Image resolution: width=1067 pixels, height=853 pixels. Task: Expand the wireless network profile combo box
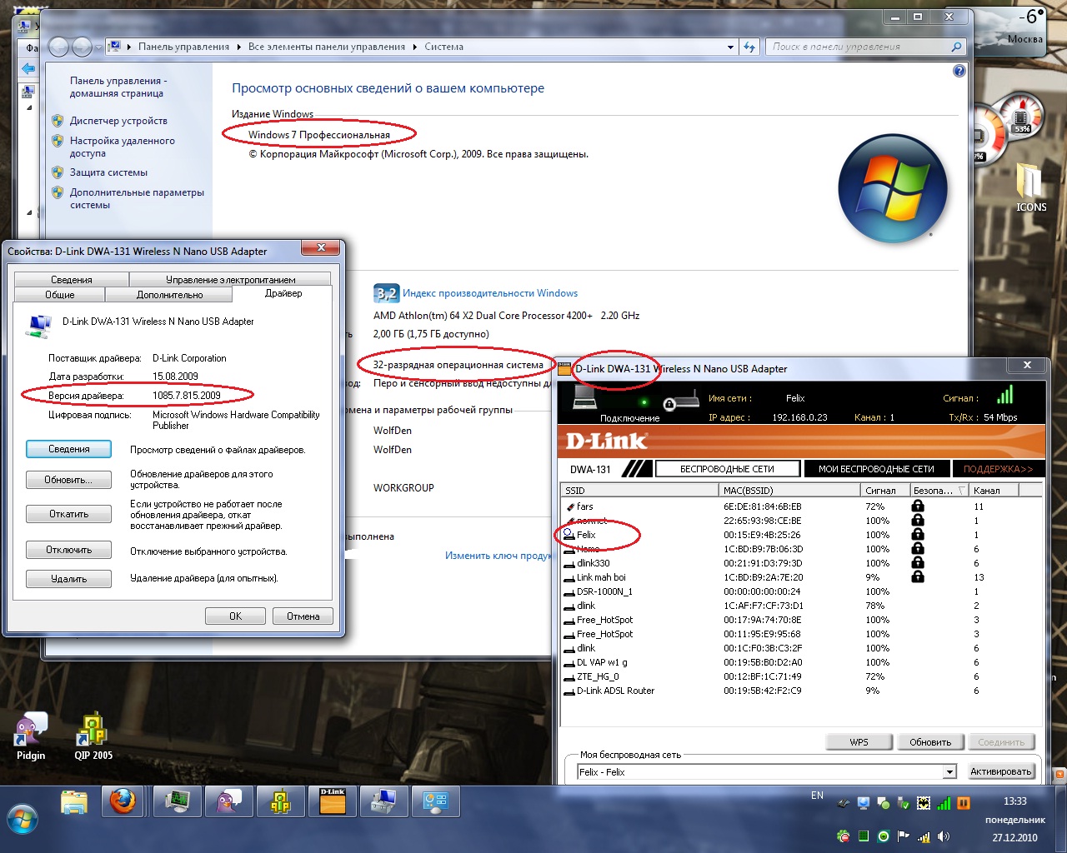pos(949,772)
